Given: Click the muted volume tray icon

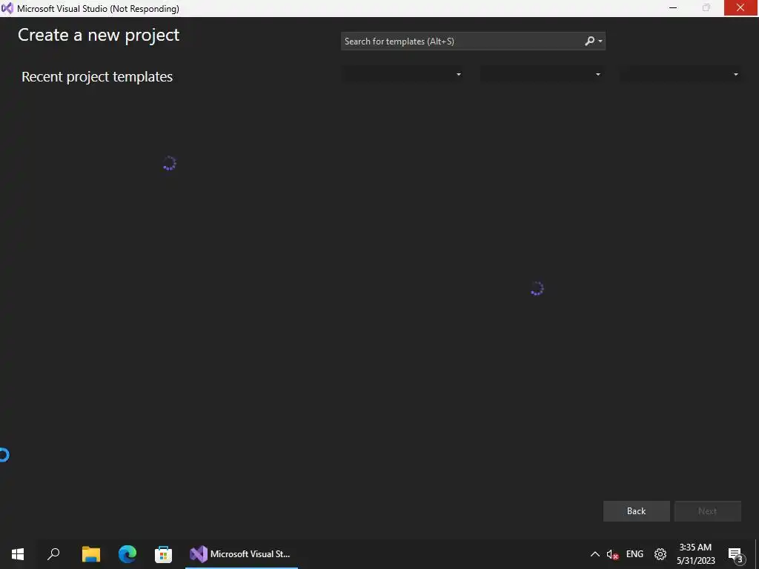Looking at the screenshot, I should coord(612,554).
